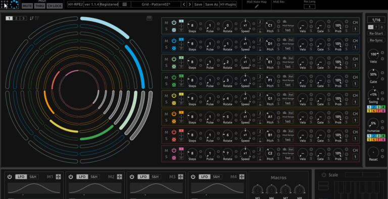Enable the M1 LFO power switch
388x199 pixels.
tap(10, 177)
